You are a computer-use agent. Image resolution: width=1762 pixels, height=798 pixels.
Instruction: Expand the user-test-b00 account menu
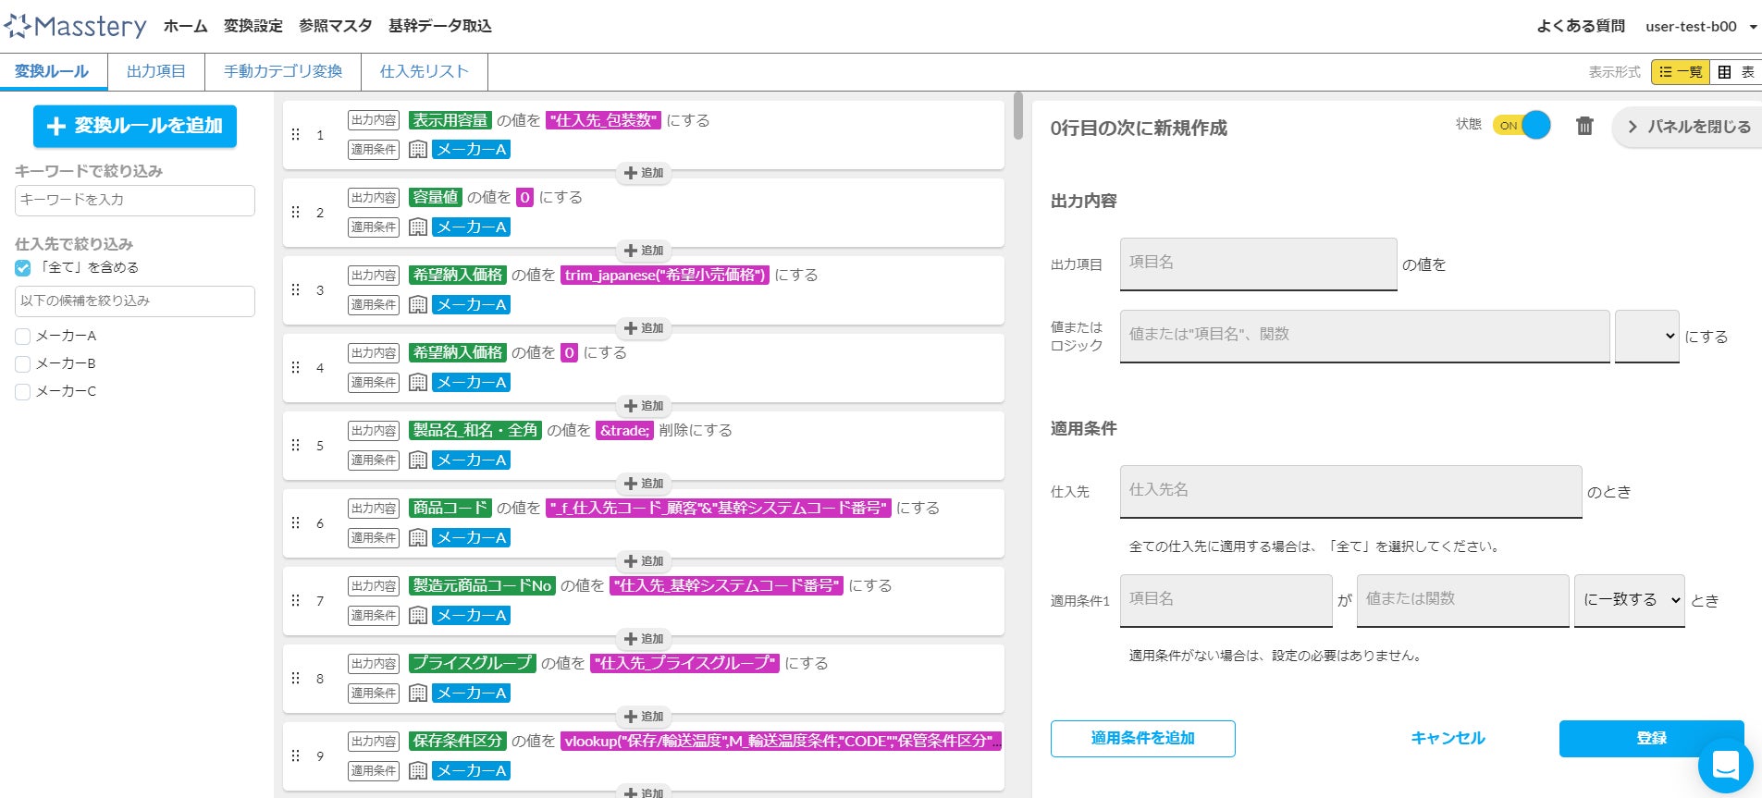click(x=1700, y=27)
